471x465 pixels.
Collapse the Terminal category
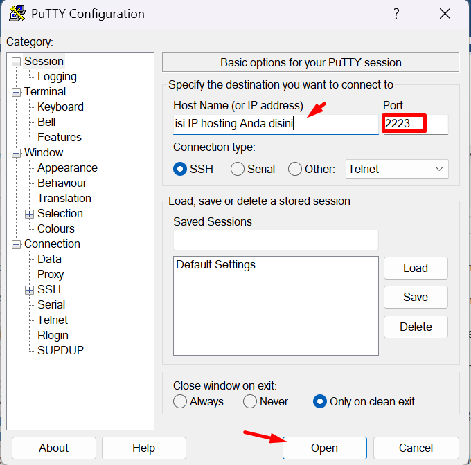point(17,92)
